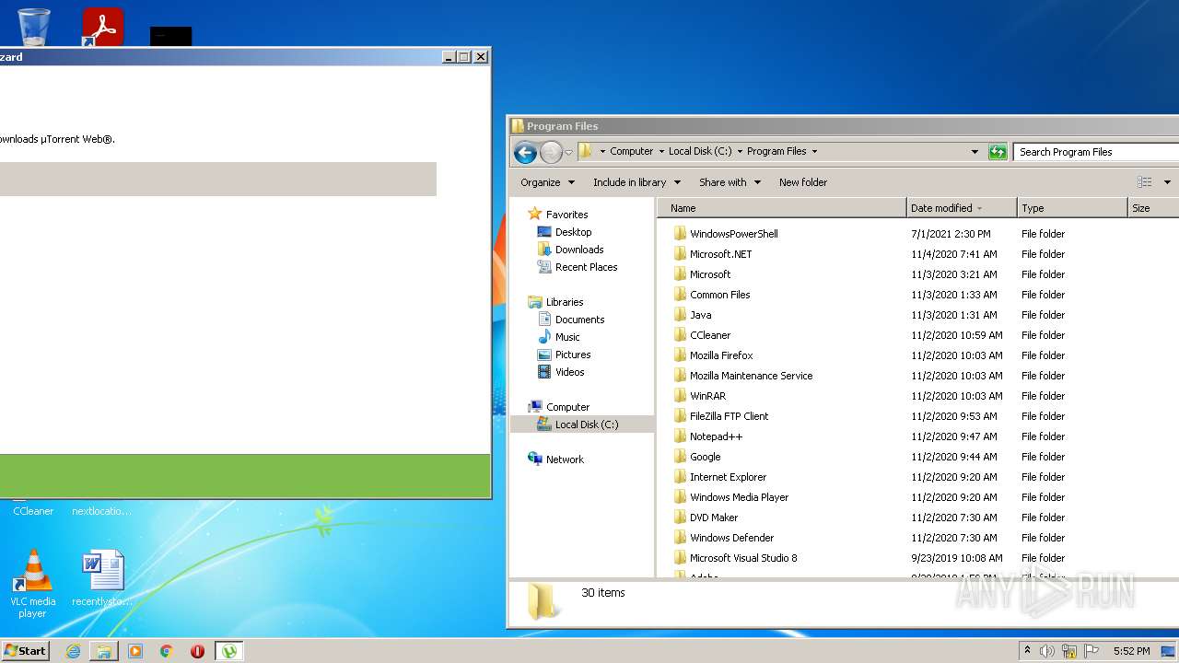
Task: Click the network tray icon
Action: coord(1069,651)
